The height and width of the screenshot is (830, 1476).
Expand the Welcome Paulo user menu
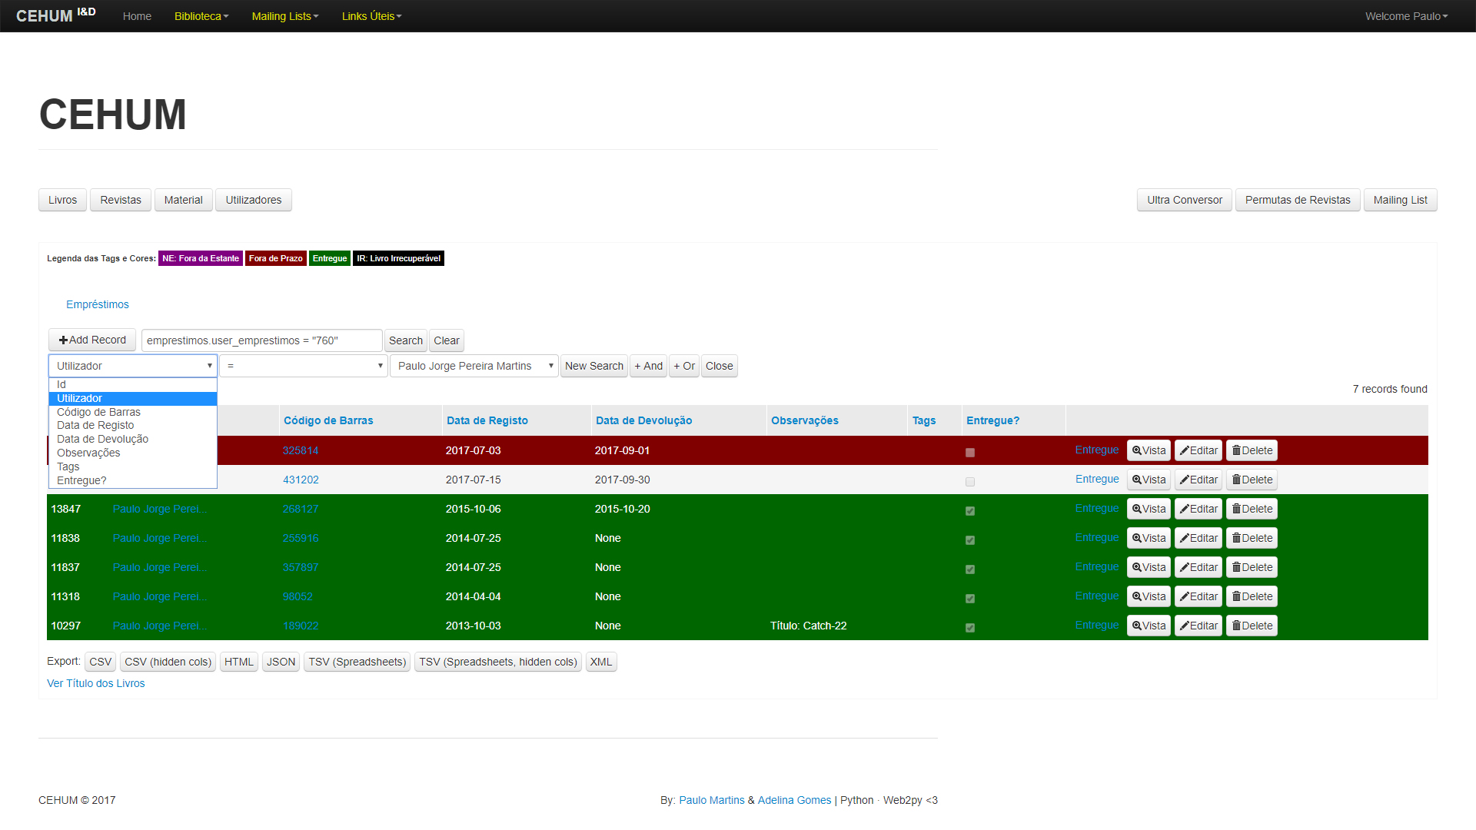pos(1405,16)
